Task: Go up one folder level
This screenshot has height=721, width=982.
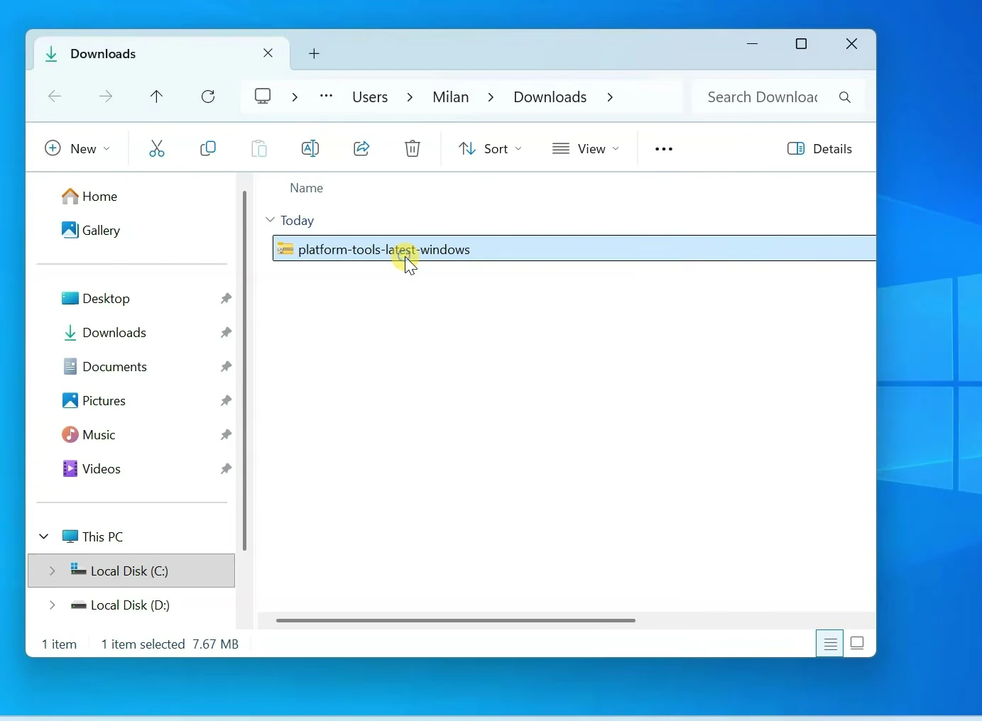Action: (x=157, y=97)
